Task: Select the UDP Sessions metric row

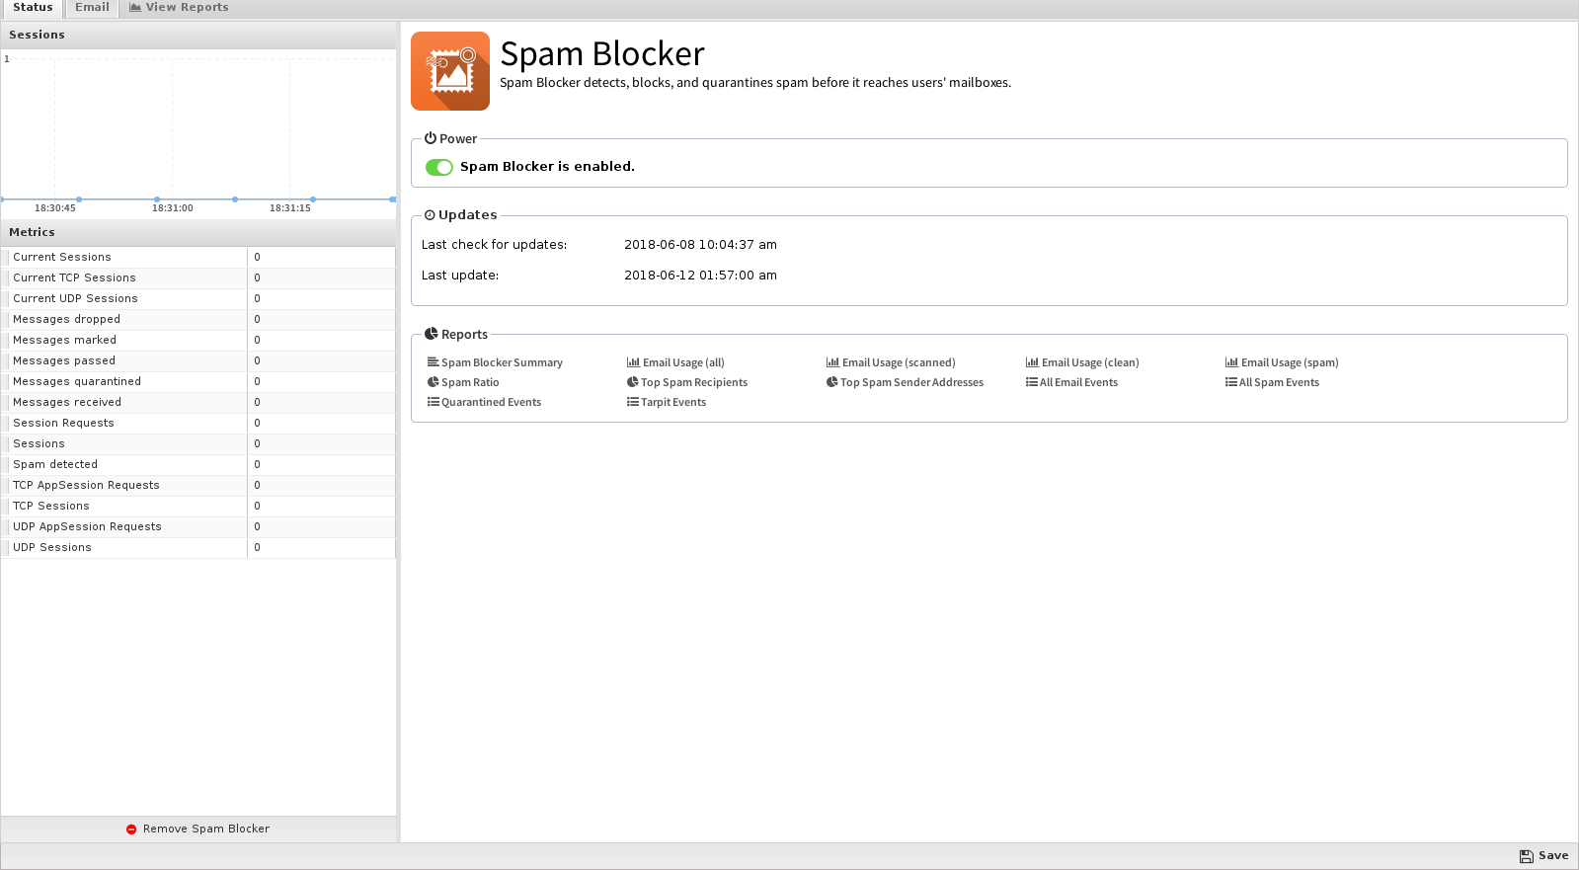Action: pyautogui.click(x=198, y=547)
